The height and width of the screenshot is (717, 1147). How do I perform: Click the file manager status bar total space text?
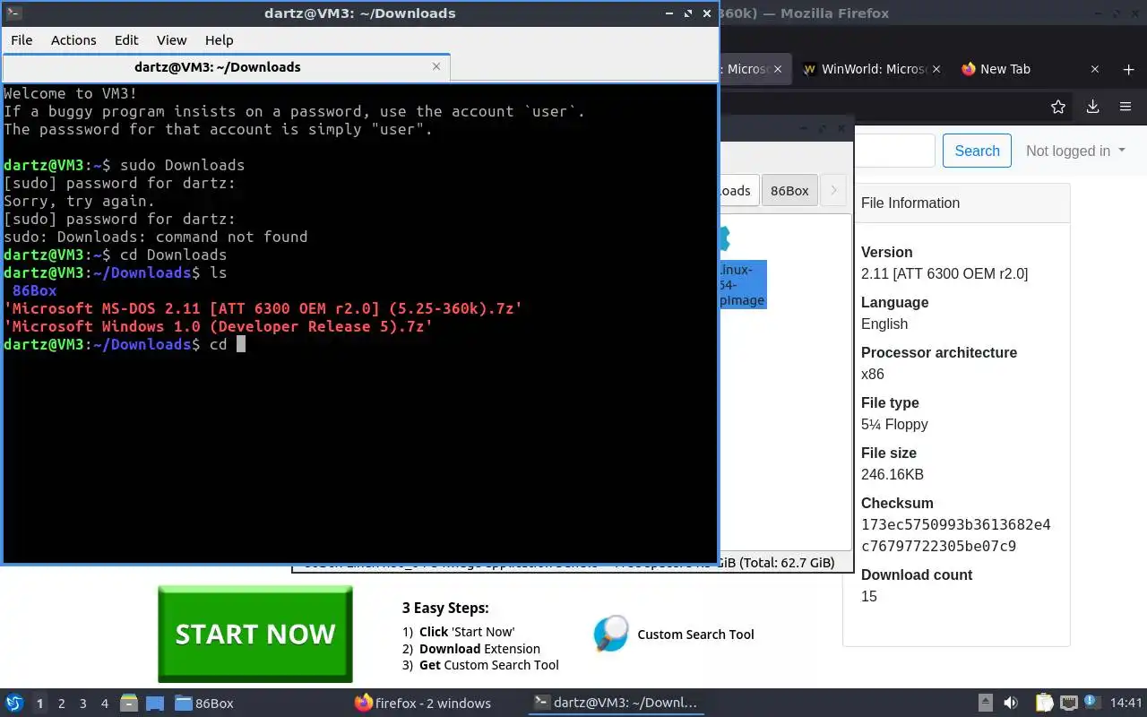(x=776, y=563)
